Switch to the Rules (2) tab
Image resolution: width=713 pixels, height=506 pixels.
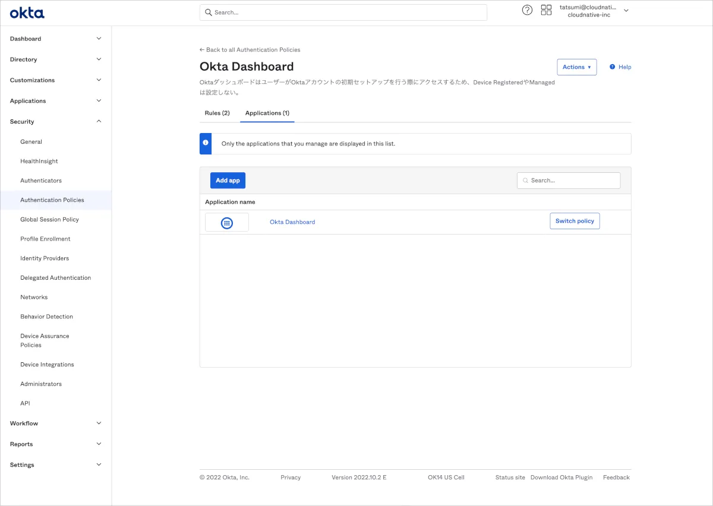pyautogui.click(x=217, y=113)
